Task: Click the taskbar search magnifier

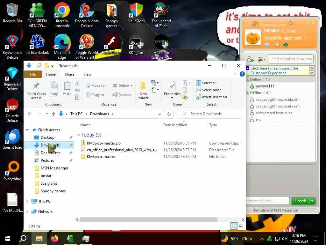Action: (x=23, y=239)
